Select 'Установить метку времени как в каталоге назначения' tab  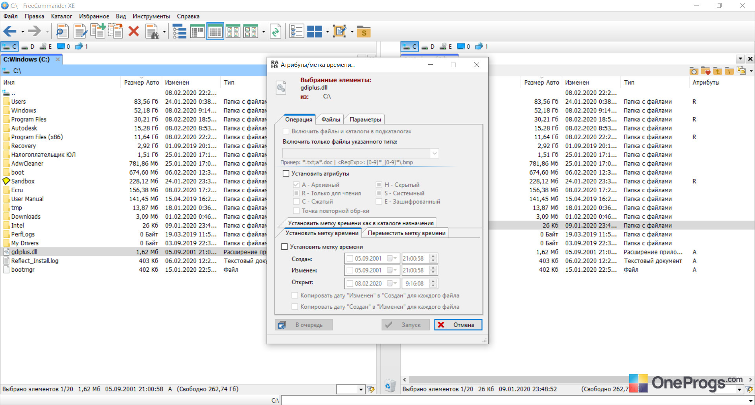point(361,223)
